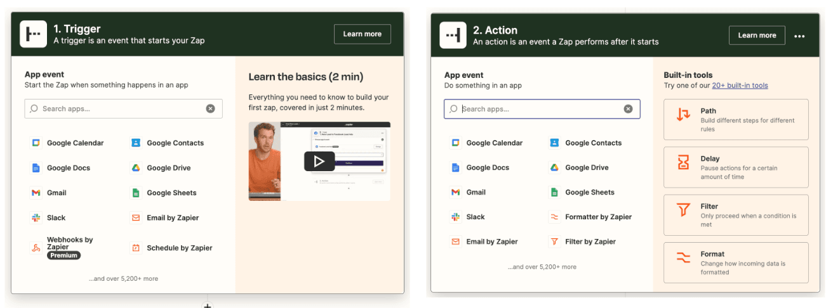Select the Delay built-in tool card

tap(736, 167)
